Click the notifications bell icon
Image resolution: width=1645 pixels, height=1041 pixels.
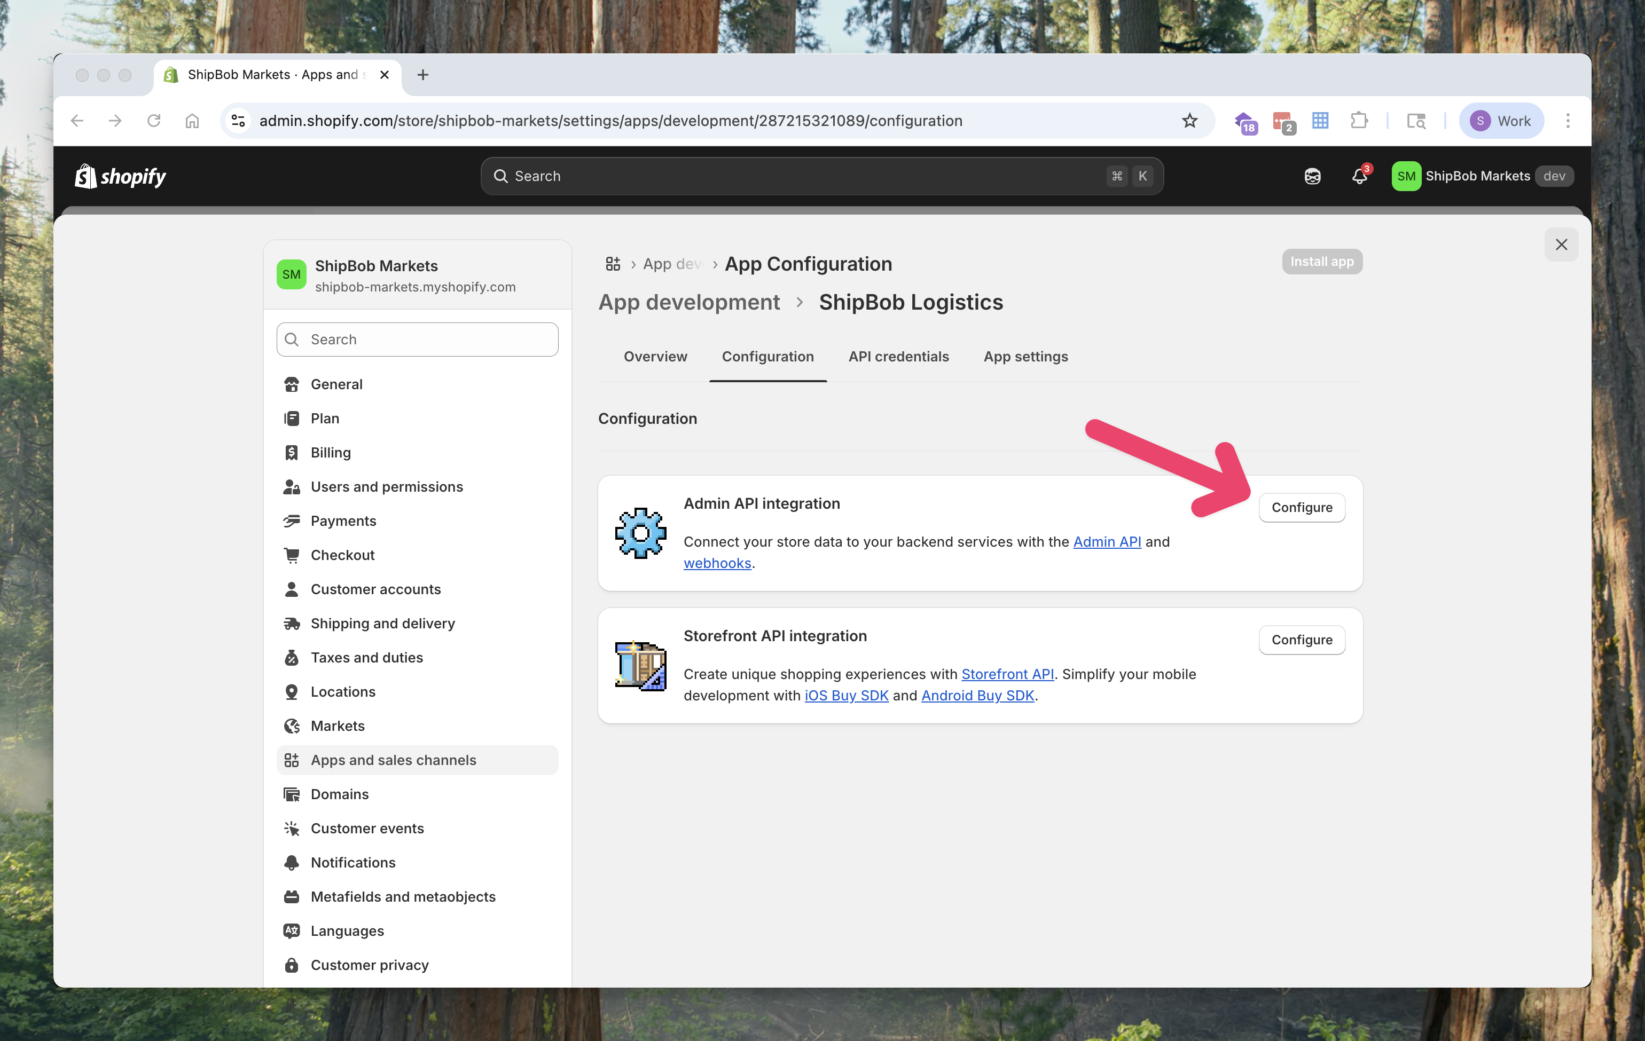[x=1359, y=176]
